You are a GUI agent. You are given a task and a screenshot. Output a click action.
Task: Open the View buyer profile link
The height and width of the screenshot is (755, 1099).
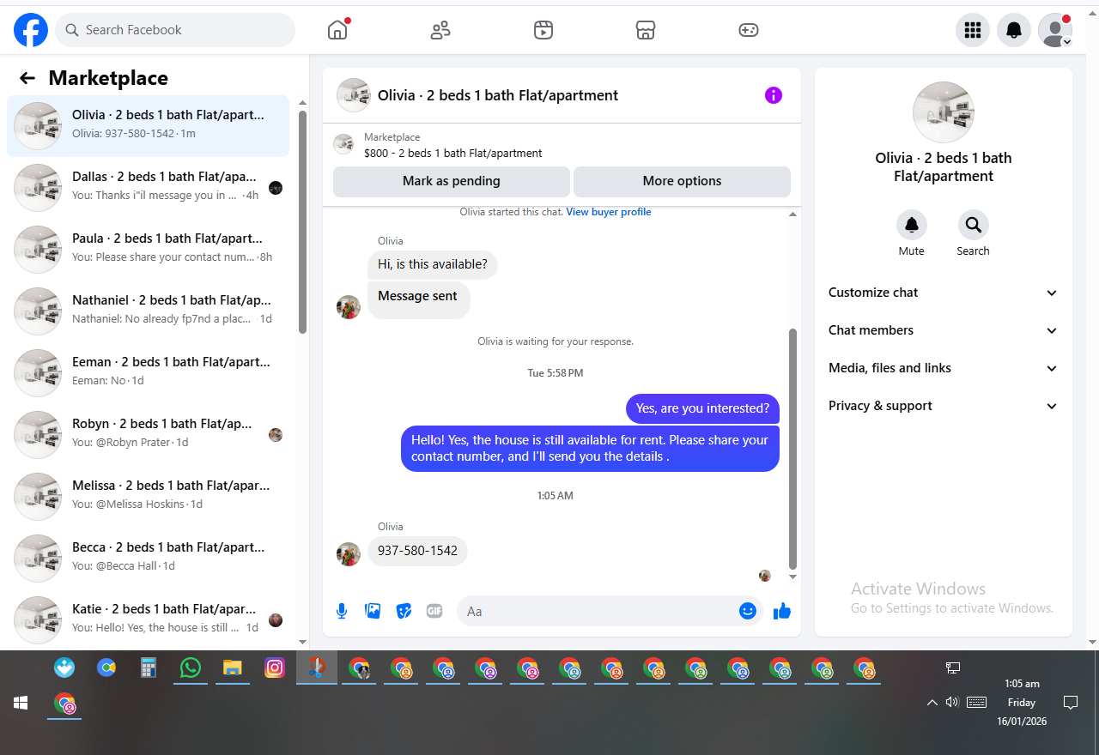[609, 212]
